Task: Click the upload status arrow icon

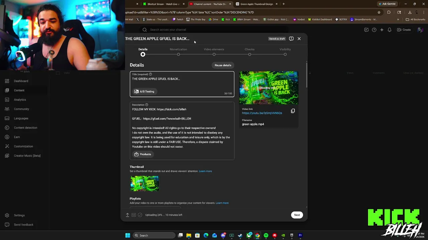Action: (x=127, y=215)
